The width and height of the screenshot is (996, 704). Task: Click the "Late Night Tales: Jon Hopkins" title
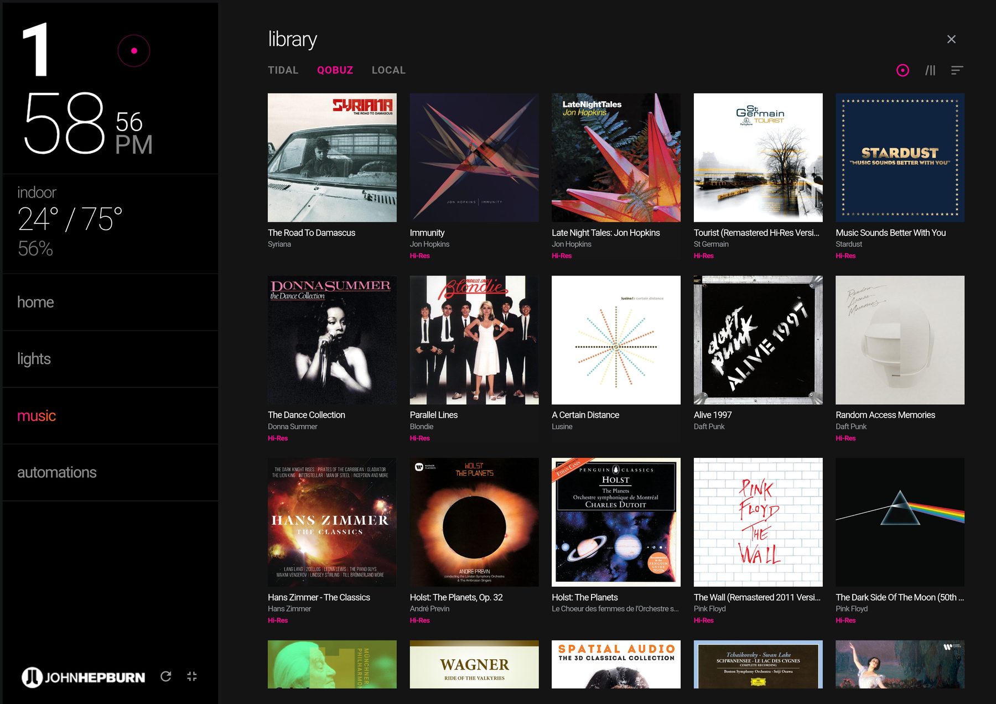point(606,233)
